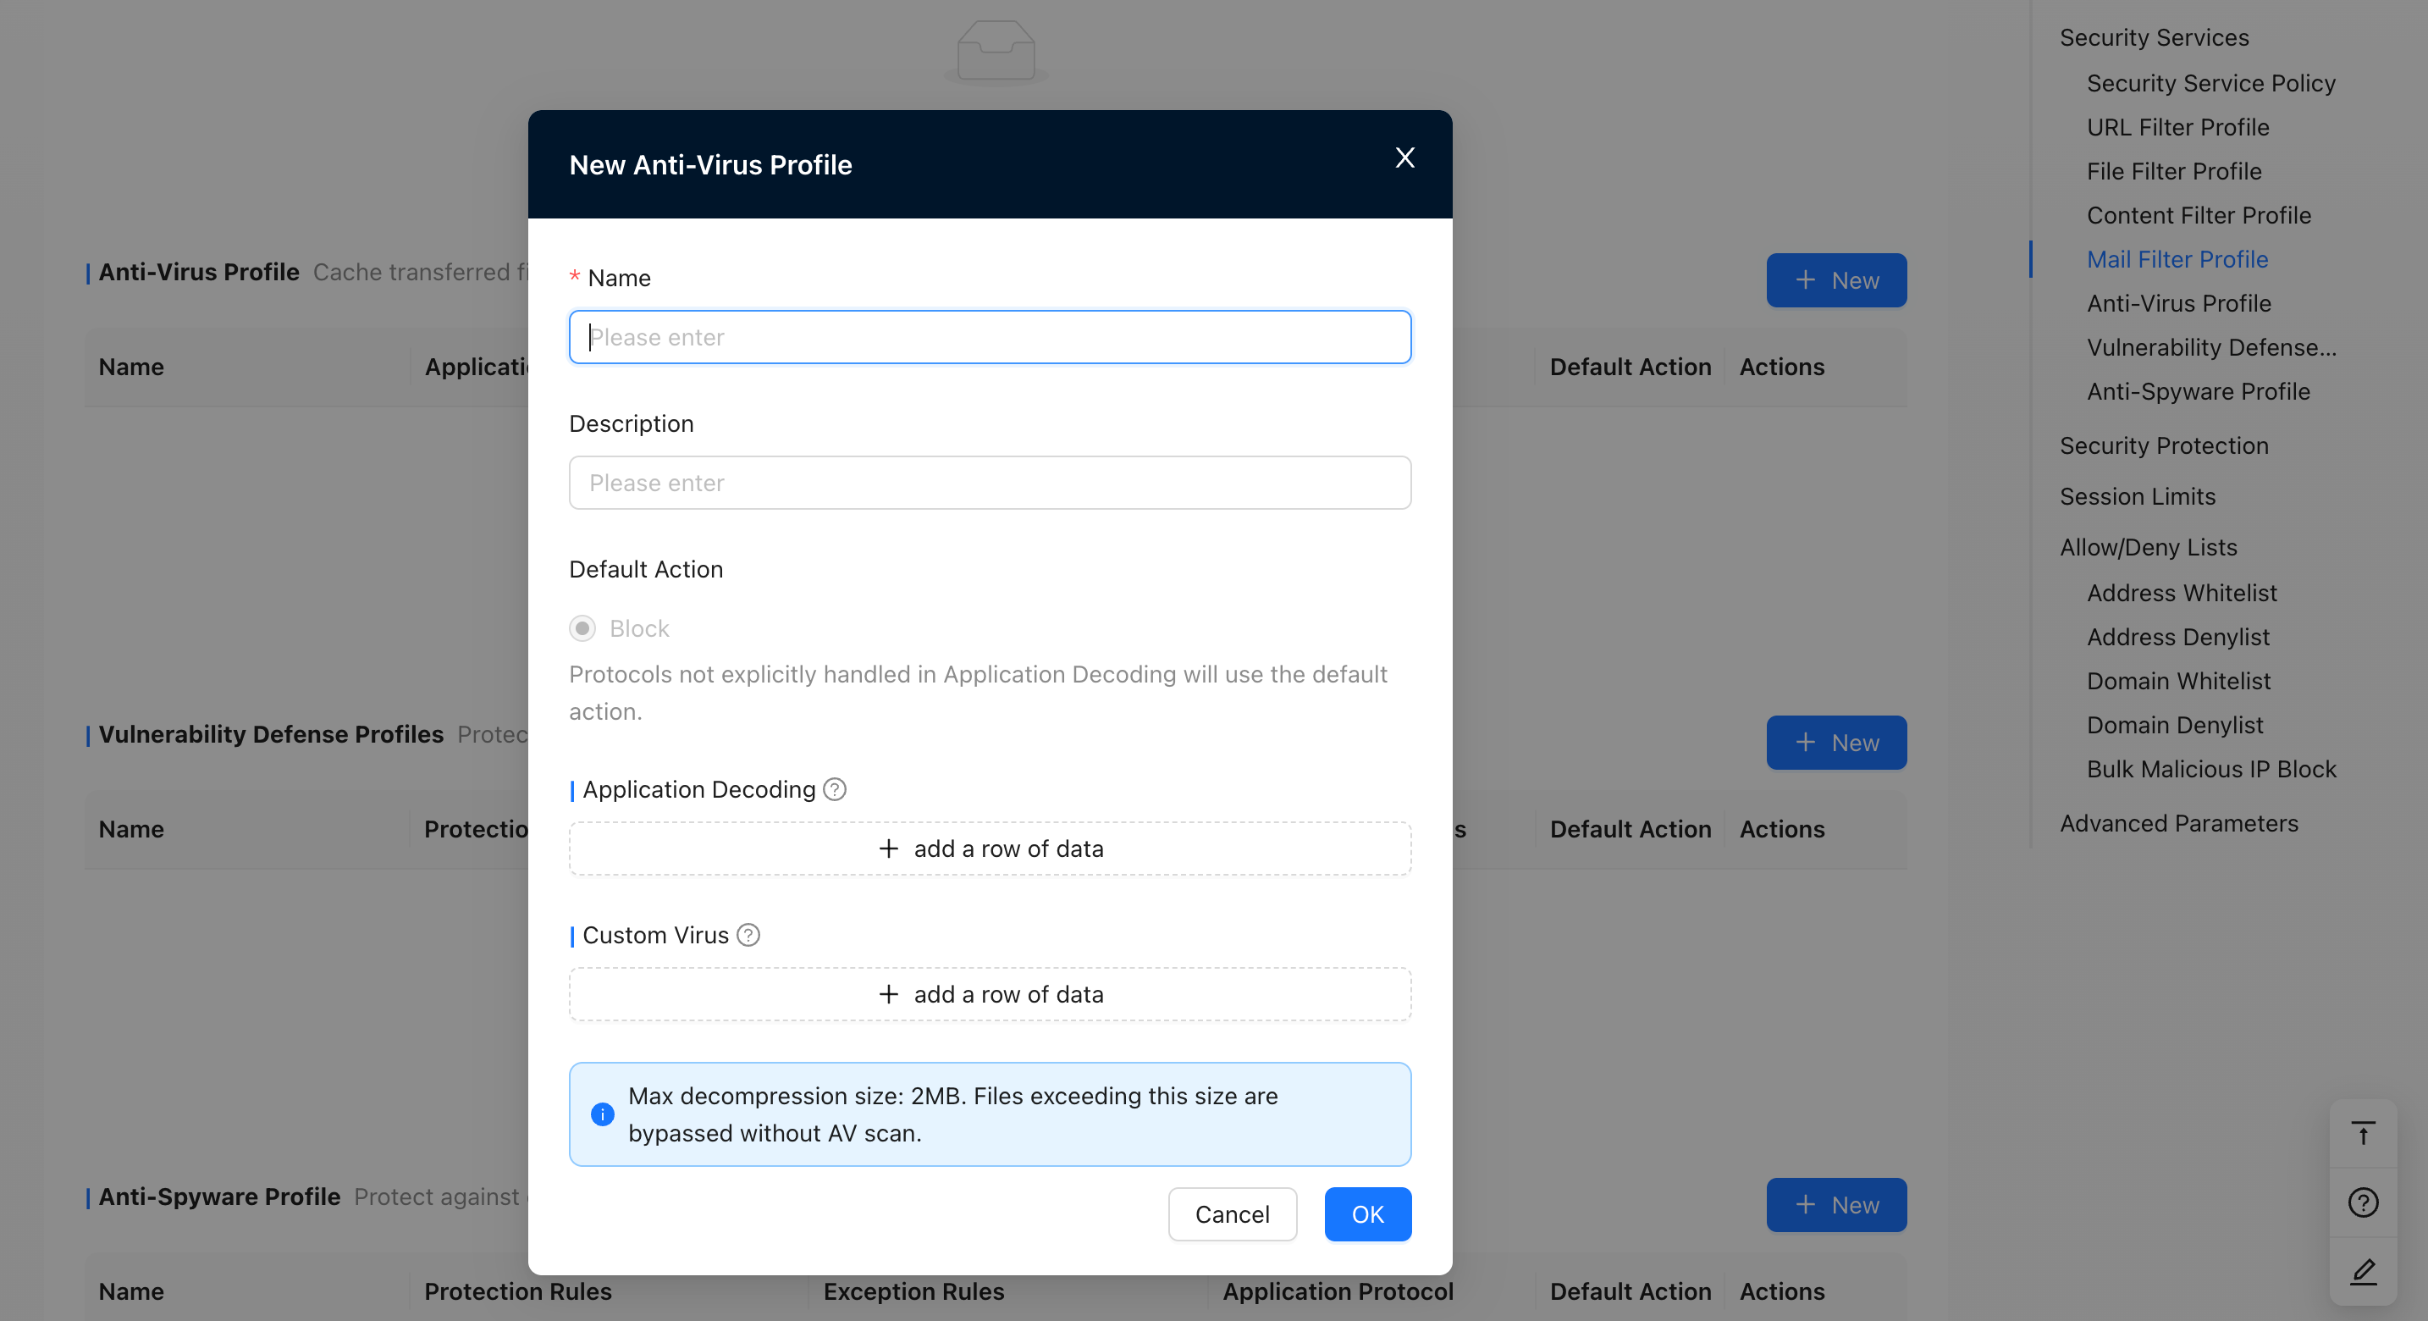
Task: Add a row under Custom Virus
Action: (990, 994)
